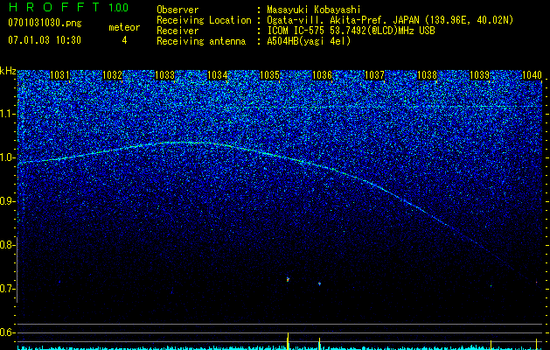Click the Ogata-vill. Akita-Pref. JAPAN location text

(x=390, y=20)
